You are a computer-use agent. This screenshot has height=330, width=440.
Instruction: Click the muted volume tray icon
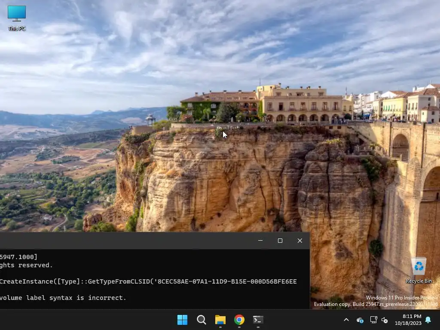pyautogui.click(x=385, y=320)
